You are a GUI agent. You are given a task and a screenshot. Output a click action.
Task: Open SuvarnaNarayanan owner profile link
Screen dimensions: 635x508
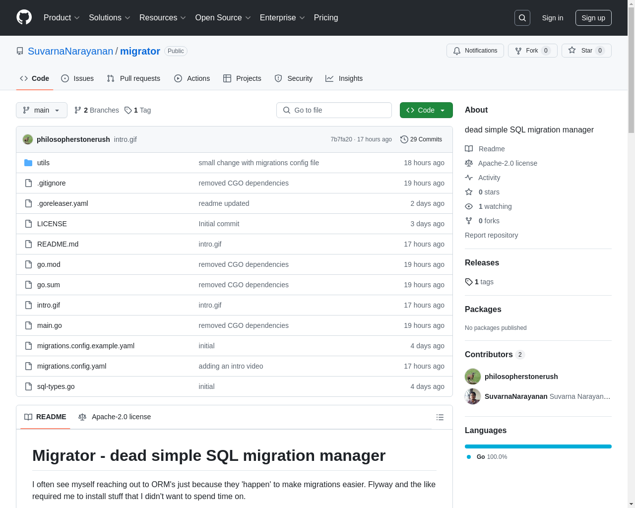[x=70, y=51]
